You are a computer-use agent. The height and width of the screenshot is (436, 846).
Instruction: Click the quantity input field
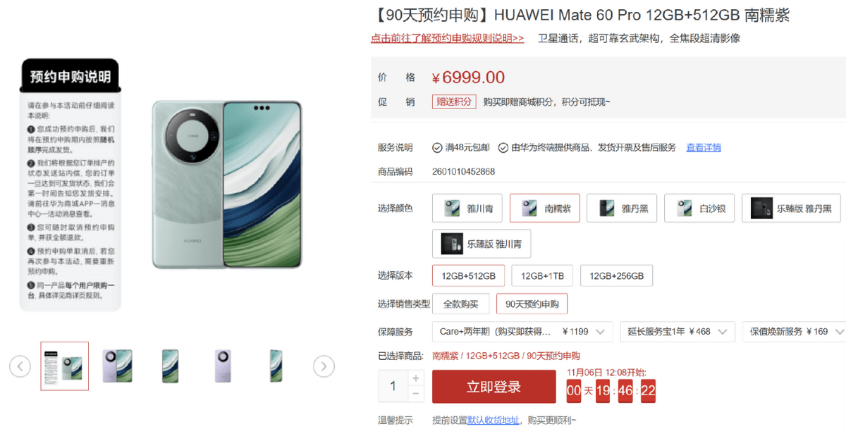[x=393, y=387]
